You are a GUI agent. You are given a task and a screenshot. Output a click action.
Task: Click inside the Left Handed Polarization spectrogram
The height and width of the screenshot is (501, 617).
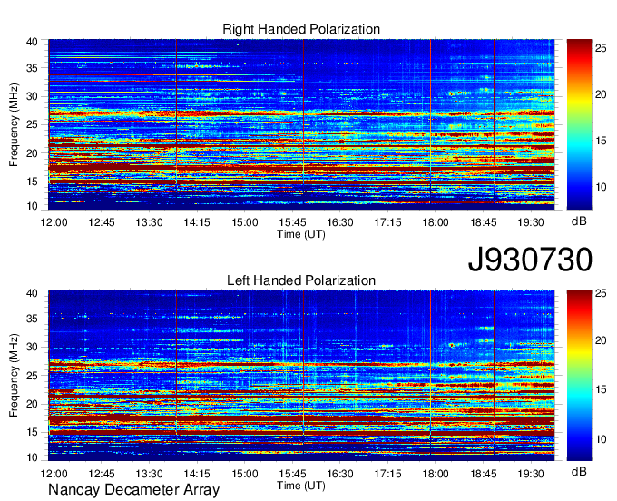click(x=301, y=376)
